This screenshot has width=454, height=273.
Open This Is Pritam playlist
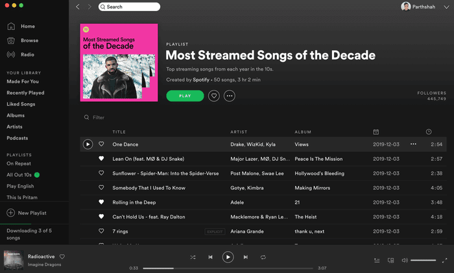click(22, 197)
